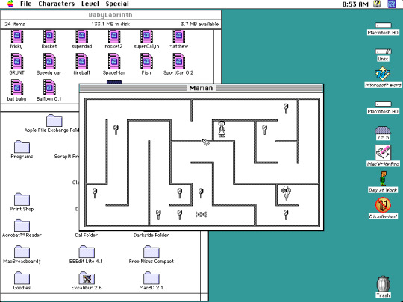Select the Speedy car character file
Viewport: 403px width, 302px height.
49,61
